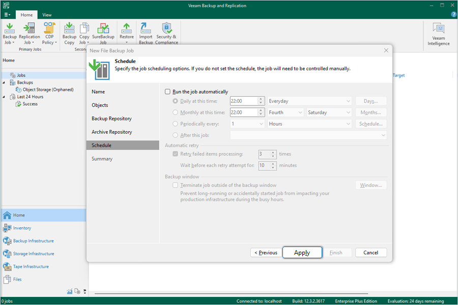Go to the Archive Repository wizard step
The width and height of the screenshot is (458, 305).
click(112, 132)
